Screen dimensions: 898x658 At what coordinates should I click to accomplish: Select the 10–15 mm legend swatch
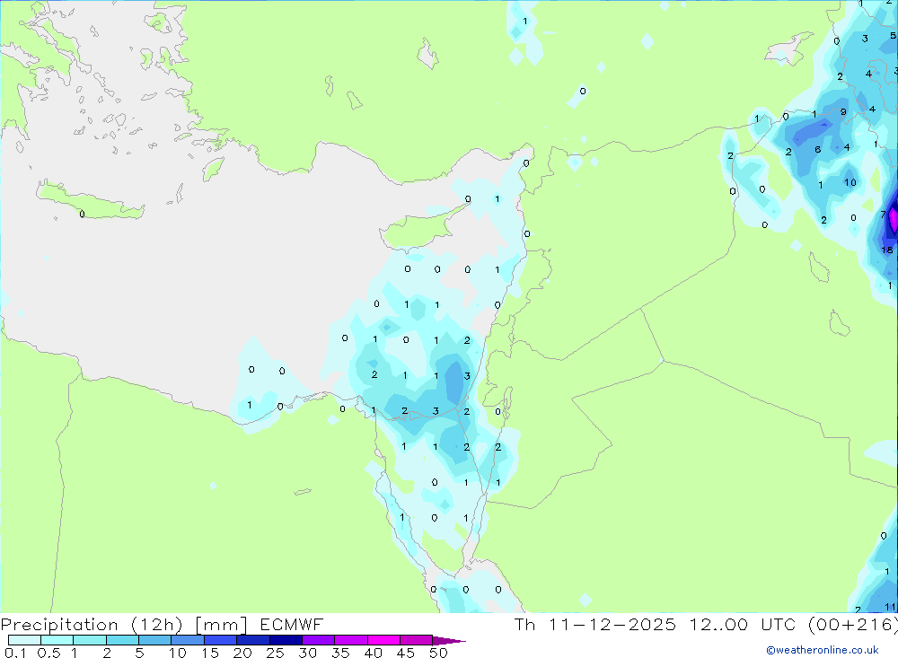click(188, 640)
